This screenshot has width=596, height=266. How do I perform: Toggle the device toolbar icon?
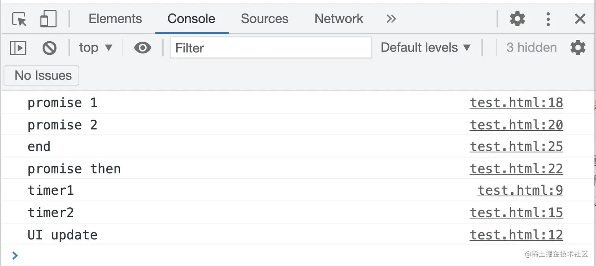(x=48, y=19)
